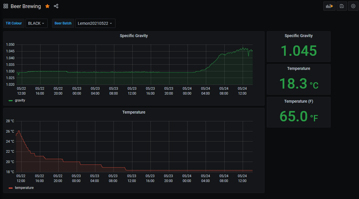Click the 26 °C temperature axis label
Viewport: 359px width, 199px height.
[10, 131]
